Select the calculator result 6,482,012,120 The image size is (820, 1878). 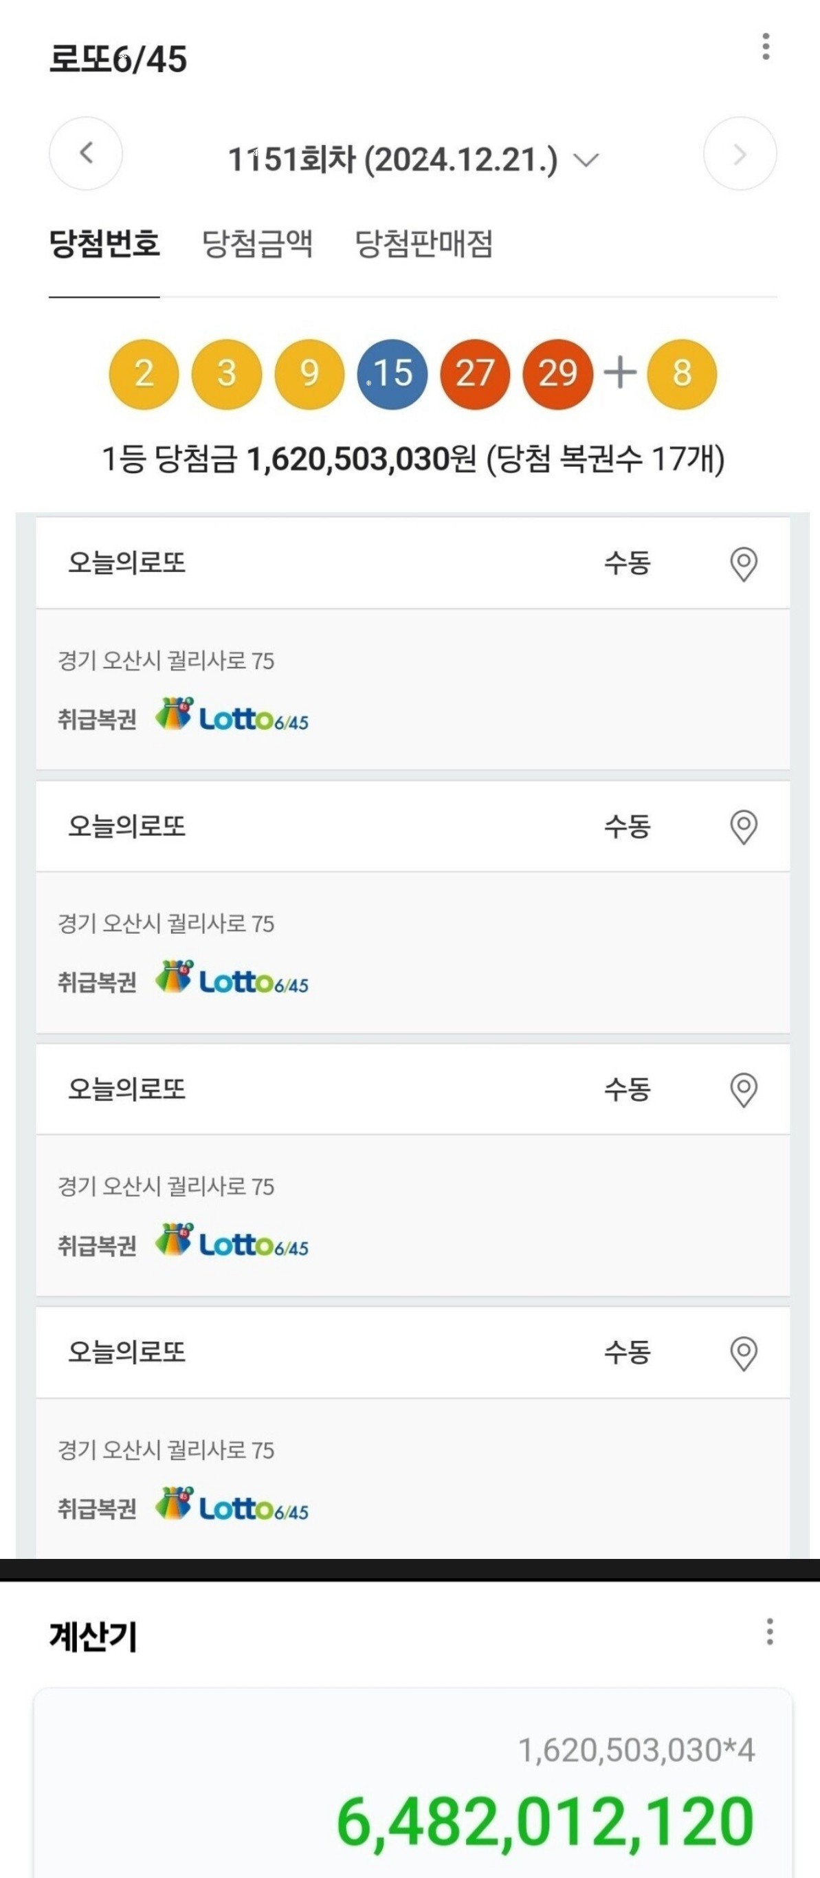coord(545,1821)
